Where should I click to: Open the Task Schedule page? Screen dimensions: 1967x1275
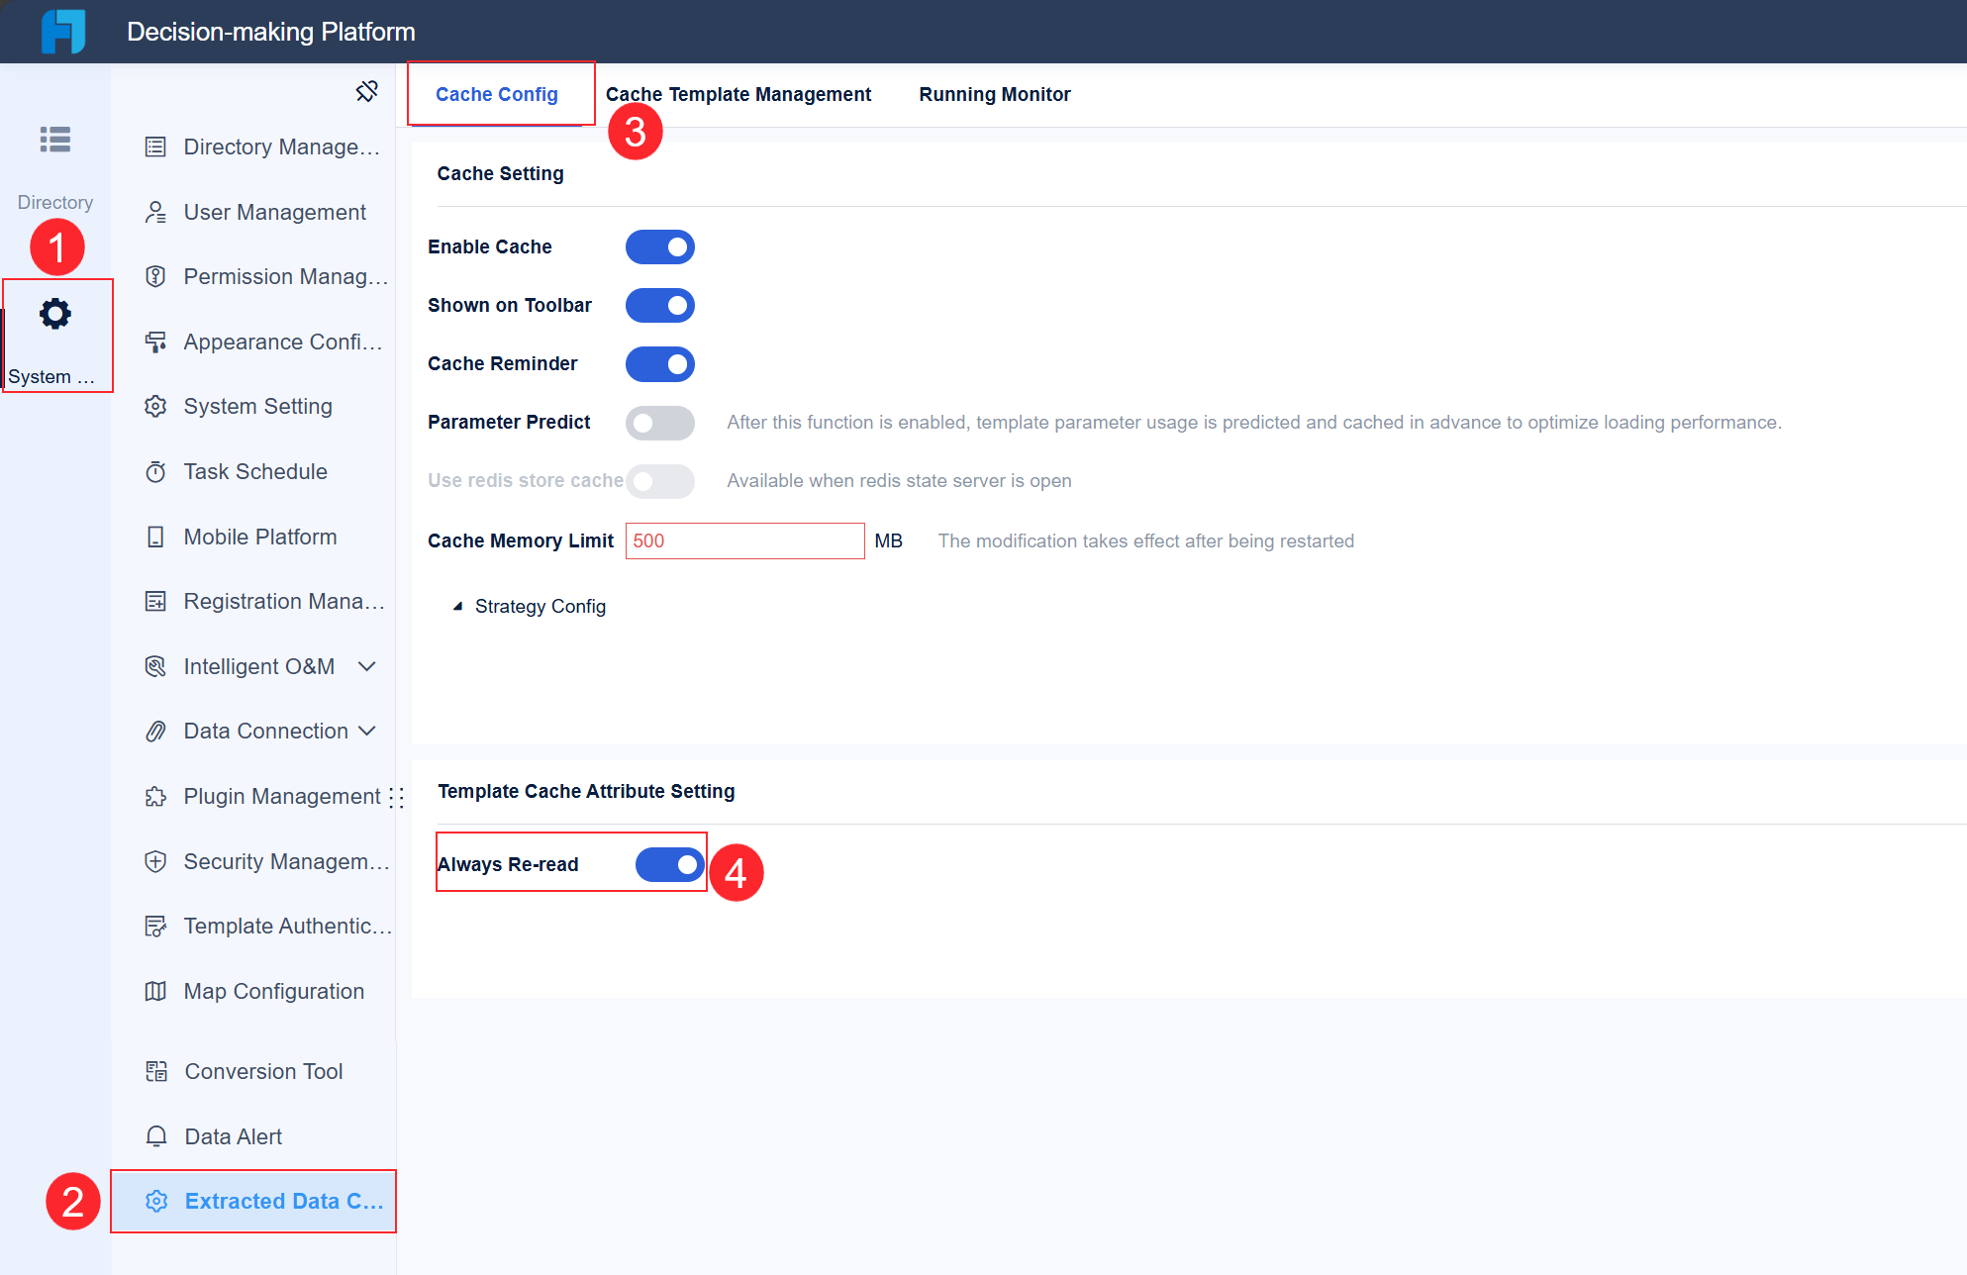253,471
